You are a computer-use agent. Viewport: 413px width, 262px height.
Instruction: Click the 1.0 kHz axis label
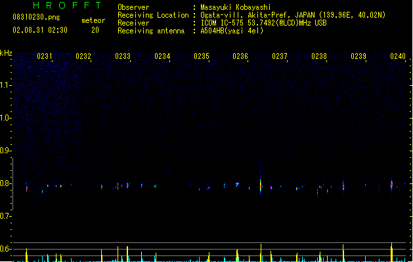tap(5, 118)
